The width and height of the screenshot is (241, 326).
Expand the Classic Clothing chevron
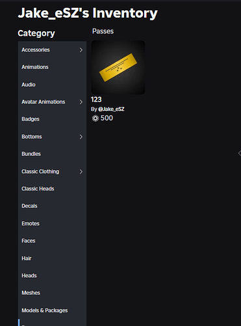pos(81,171)
